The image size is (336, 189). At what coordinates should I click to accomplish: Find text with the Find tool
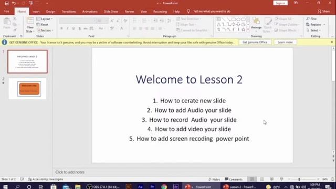(x=311, y=19)
